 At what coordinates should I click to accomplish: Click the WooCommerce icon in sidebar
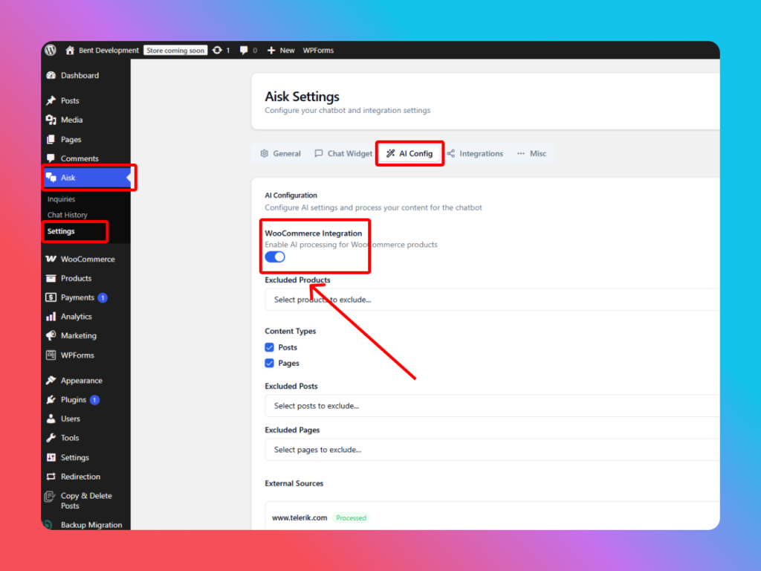coord(51,259)
